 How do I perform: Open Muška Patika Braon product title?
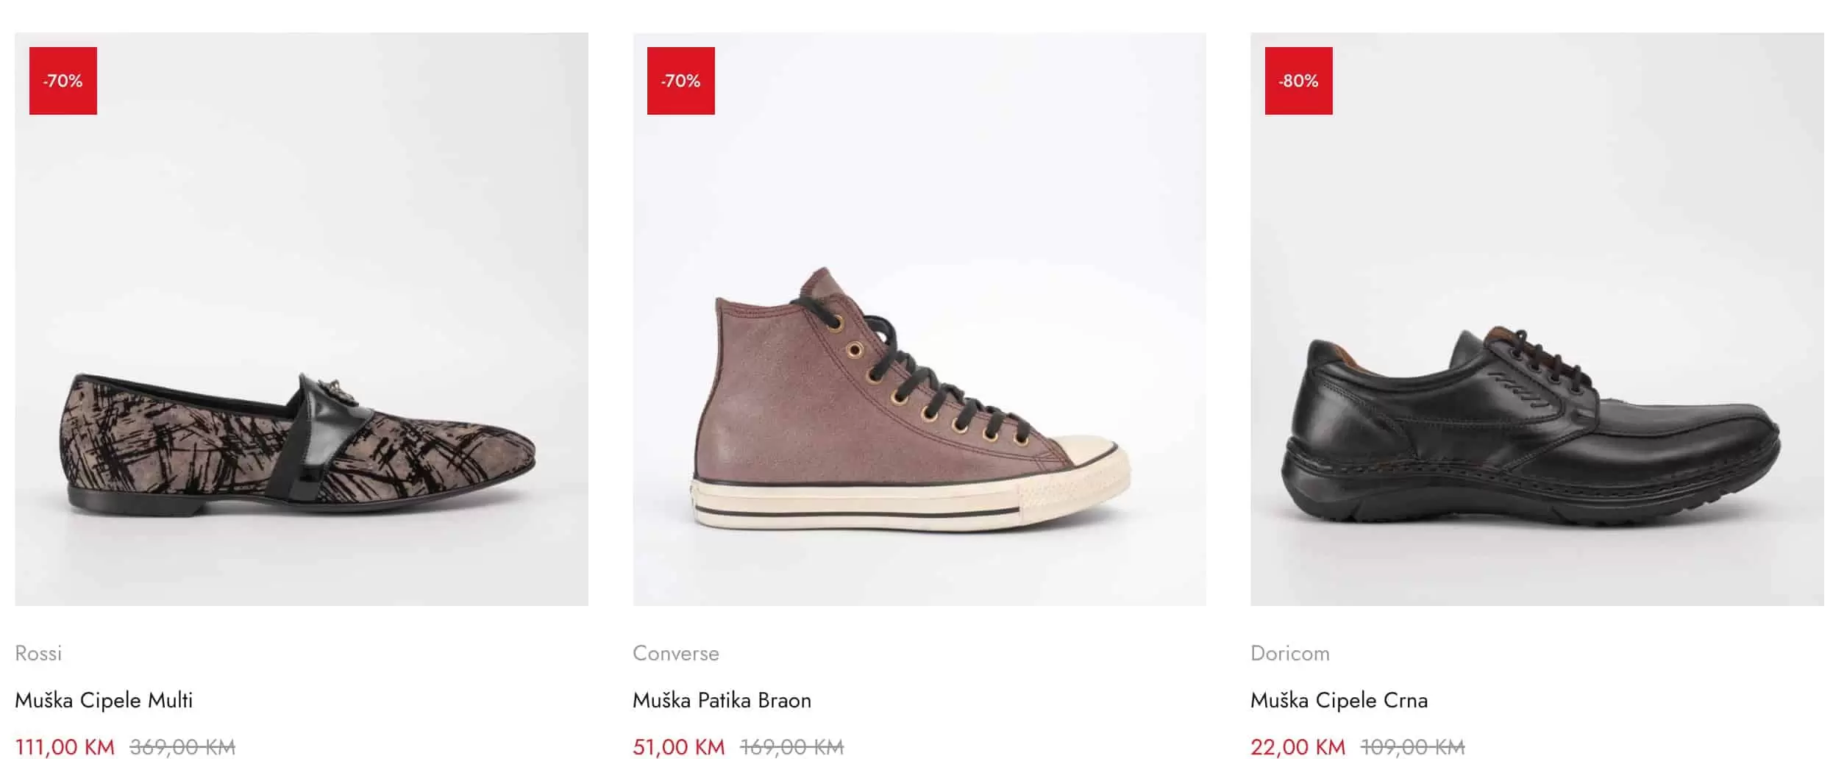(x=722, y=700)
